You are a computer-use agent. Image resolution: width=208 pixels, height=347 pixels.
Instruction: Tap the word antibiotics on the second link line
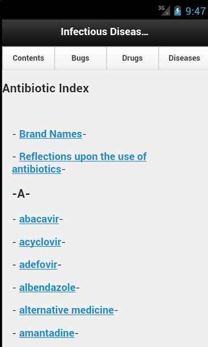pos(37,169)
